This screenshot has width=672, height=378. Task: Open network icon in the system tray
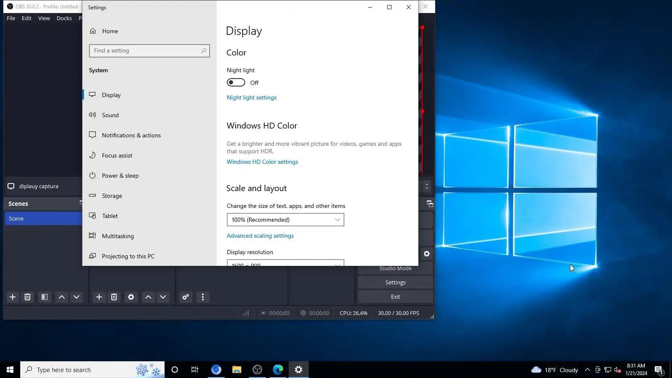click(x=608, y=370)
